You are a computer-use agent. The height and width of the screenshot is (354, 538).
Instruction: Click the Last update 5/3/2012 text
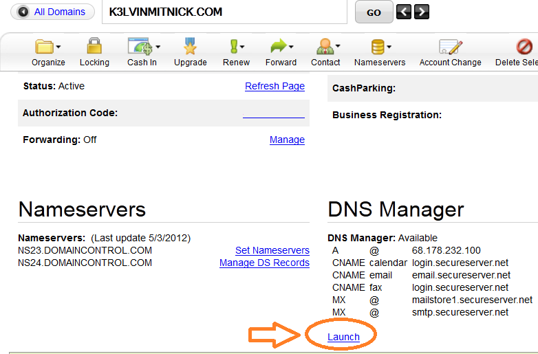coord(140,238)
